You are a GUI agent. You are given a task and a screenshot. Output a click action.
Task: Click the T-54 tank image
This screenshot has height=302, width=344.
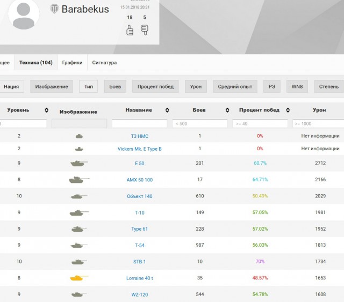point(79,245)
